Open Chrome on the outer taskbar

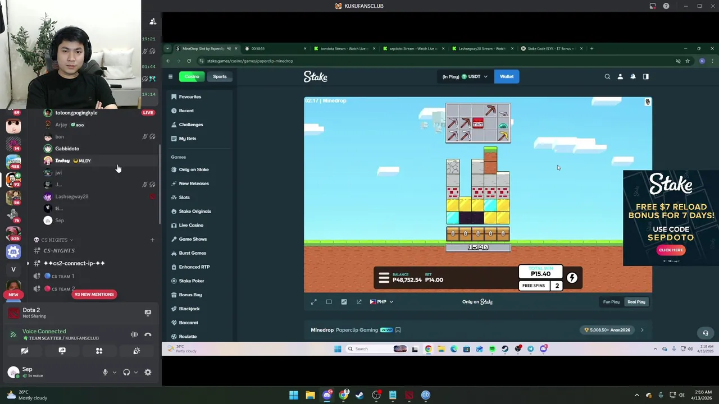pyautogui.click(x=343, y=395)
